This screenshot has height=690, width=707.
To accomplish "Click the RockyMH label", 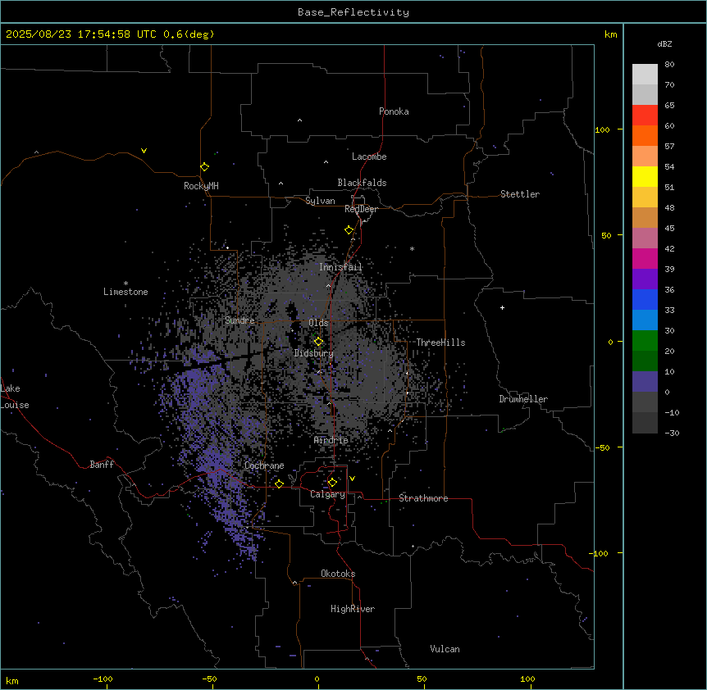I will click(x=201, y=186).
